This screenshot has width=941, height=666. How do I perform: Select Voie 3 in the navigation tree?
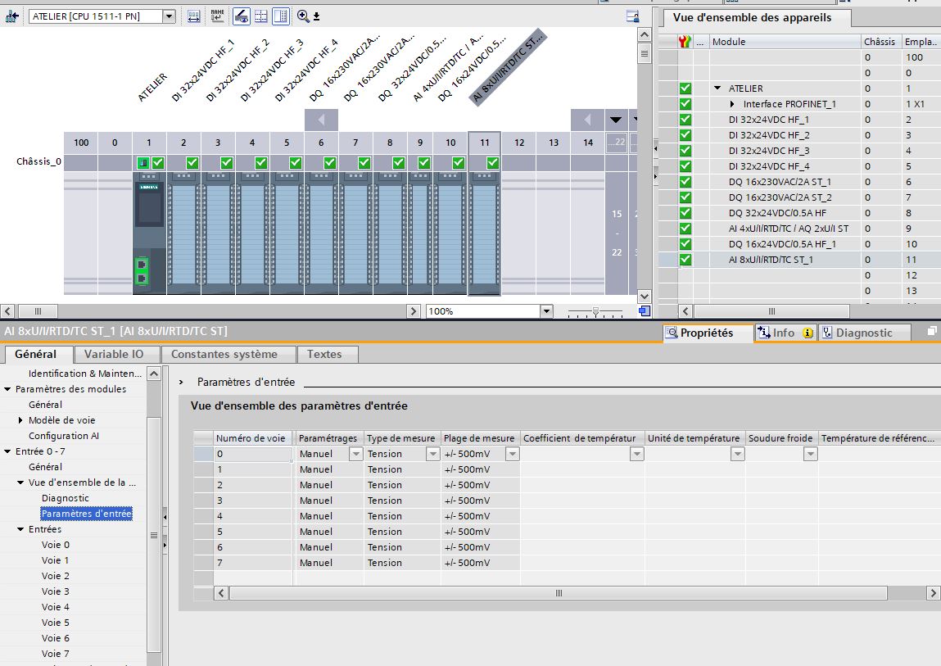click(56, 591)
